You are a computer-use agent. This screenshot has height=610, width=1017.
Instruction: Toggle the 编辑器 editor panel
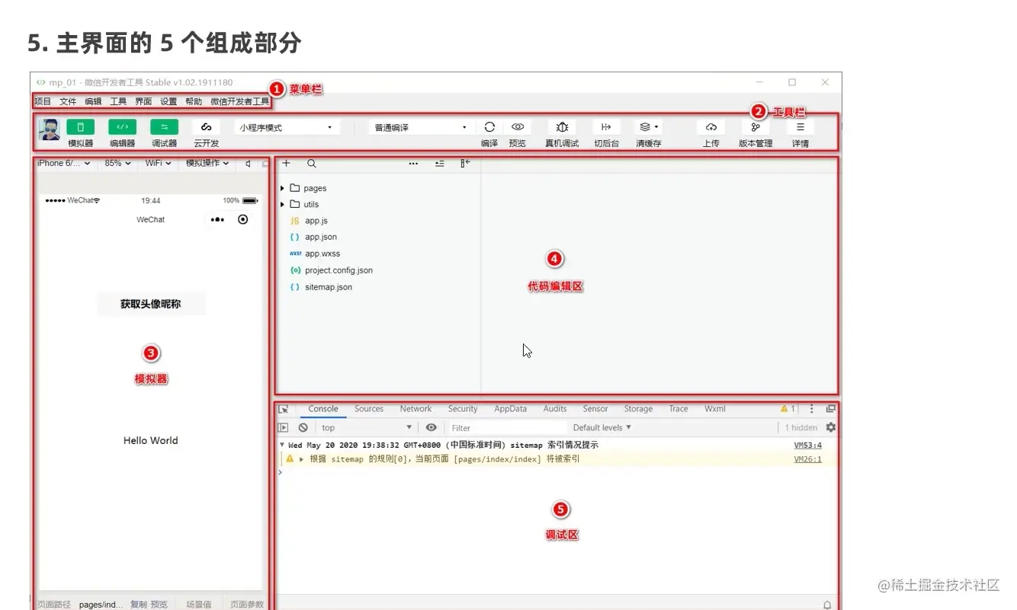pyautogui.click(x=122, y=127)
